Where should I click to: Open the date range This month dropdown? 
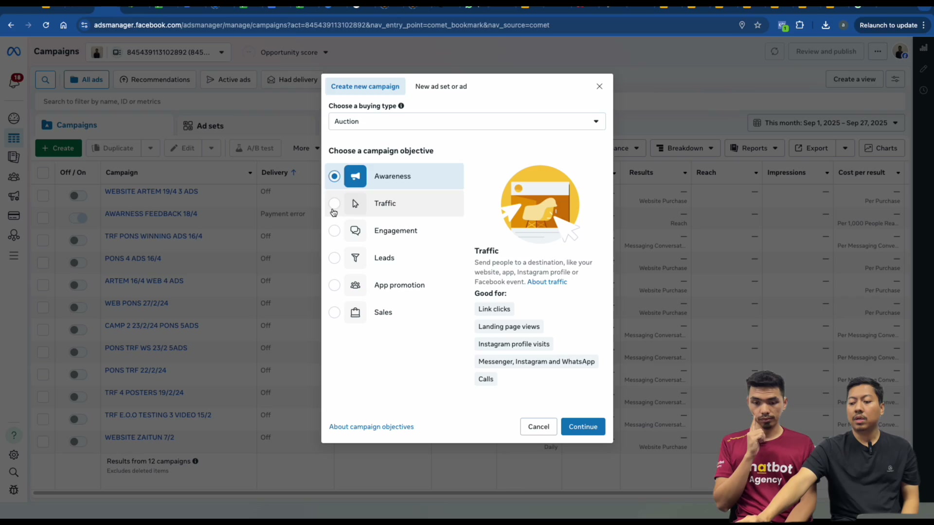click(826, 123)
